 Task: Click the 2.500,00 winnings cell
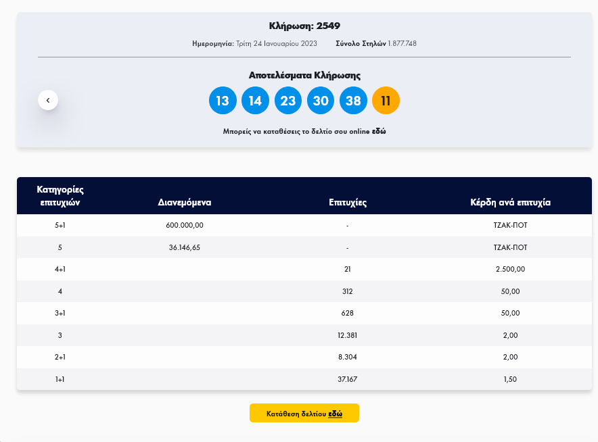tap(510, 269)
